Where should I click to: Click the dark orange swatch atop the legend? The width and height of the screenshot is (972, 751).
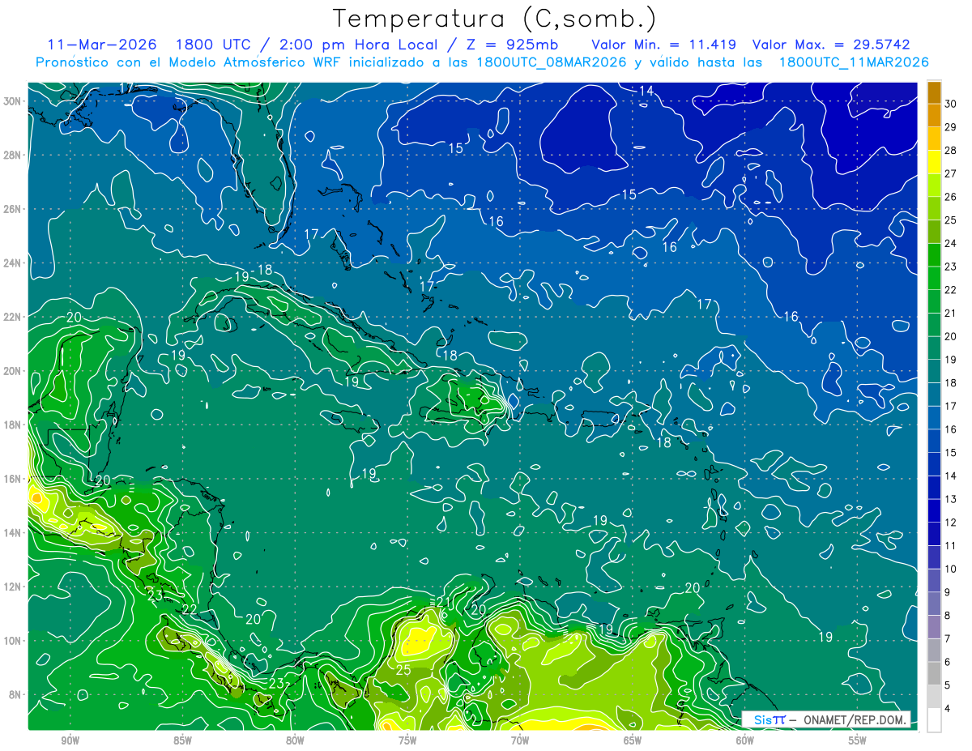(x=934, y=92)
